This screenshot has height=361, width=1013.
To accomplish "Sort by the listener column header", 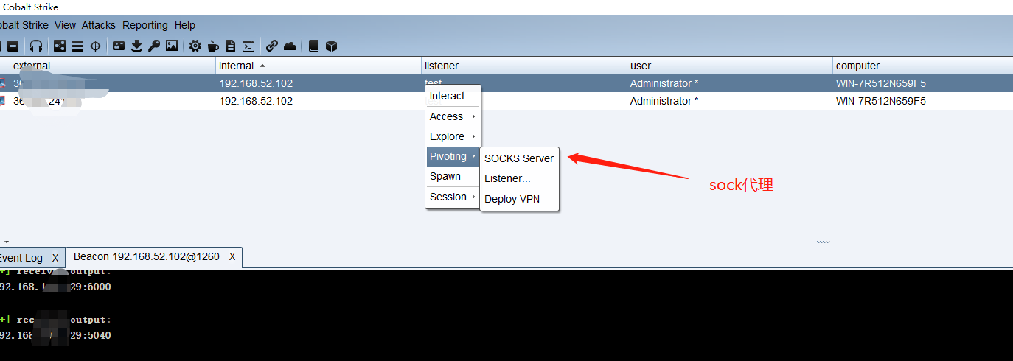I will 524,66.
